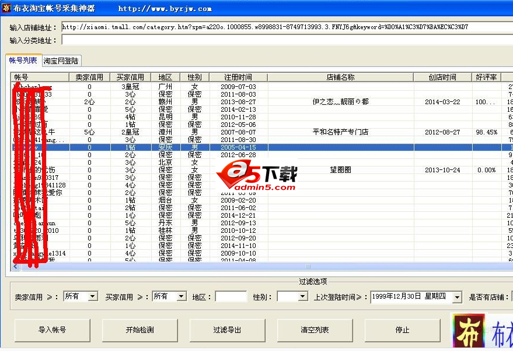This screenshot has height=351, width=513.
Task: Switch to the 淘宝网登陆 tab
Action: click(x=61, y=60)
